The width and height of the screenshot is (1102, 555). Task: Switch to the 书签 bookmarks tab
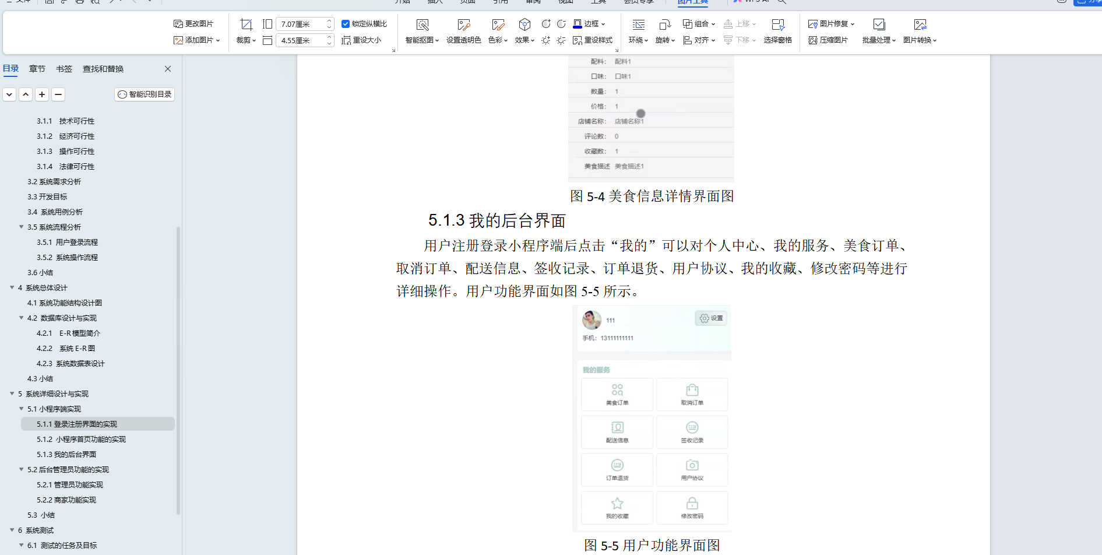point(64,69)
